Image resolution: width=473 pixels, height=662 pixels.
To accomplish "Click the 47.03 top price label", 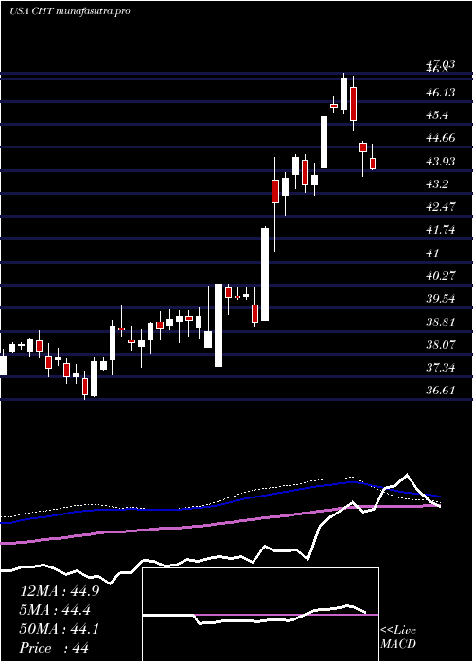I will (x=441, y=63).
